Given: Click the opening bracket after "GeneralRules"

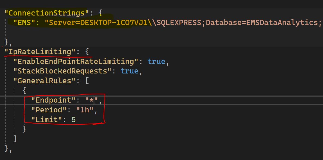Looking at the screenshot, I should (x=87, y=81).
